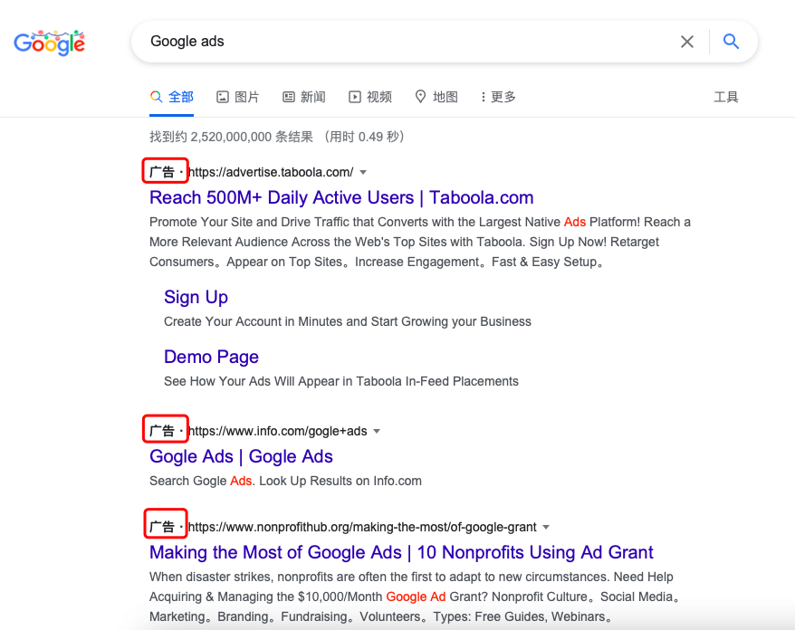Viewport: 795px width, 630px height.
Task: Click the https://www.info.com/gogle+ads URL text
Action: click(277, 432)
